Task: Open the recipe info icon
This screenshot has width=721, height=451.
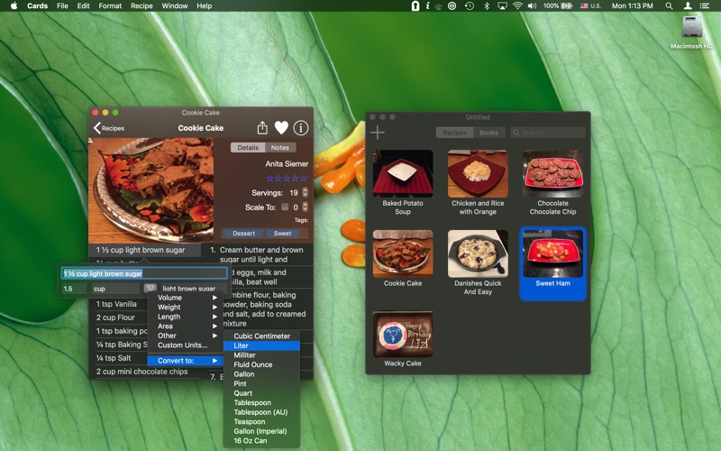Action: pos(301,128)
